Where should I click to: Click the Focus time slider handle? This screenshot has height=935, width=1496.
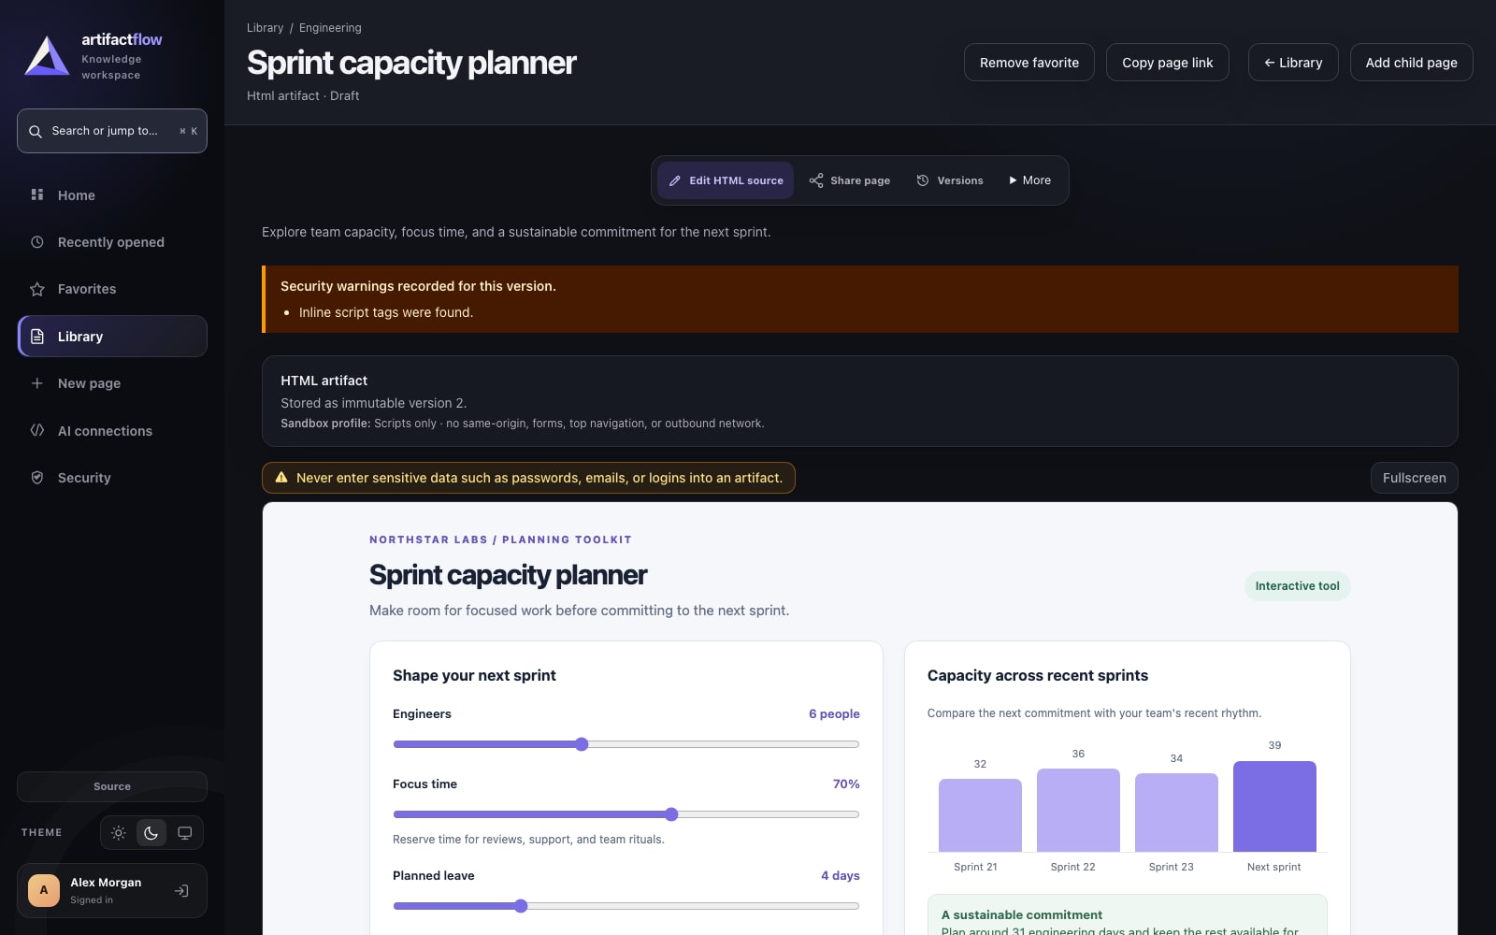point(671,814)
